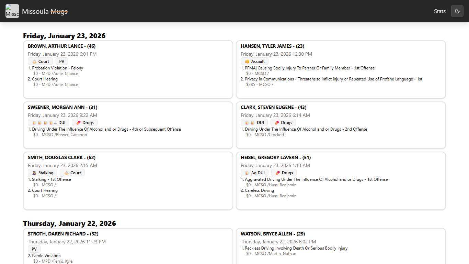The width and height of the screenshot is (469, 264).
Task: Click Assault tag on Tyler Hansen's card
Action: (254, 62)
